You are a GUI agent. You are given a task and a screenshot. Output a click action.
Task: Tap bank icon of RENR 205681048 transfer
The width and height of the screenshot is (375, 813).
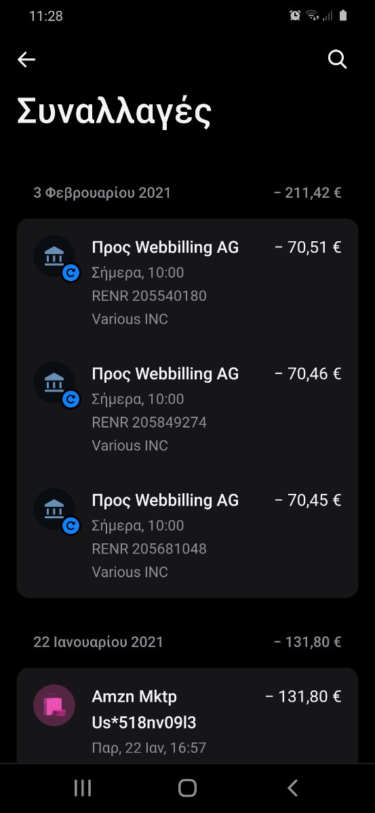[54, 509]
